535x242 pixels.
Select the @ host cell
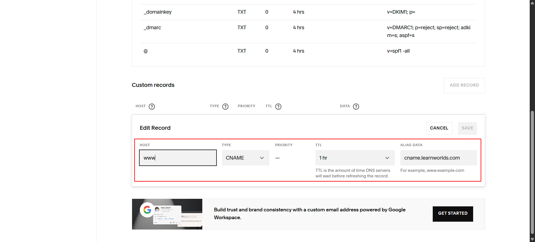point(146,51)
